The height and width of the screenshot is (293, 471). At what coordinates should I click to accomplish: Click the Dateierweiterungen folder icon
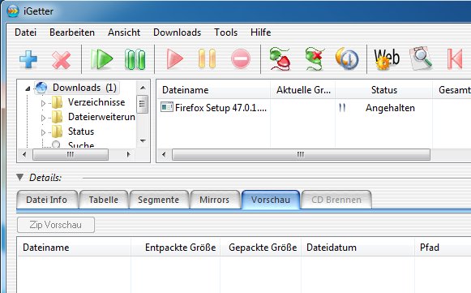[x=57, y=117]
